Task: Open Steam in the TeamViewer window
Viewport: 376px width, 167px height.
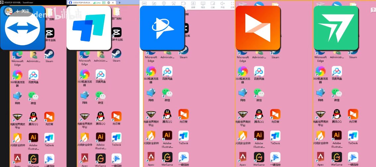Action: coord(49,56)
